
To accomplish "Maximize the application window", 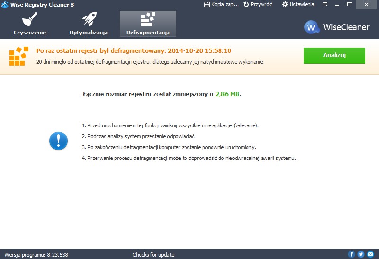I will click(350, 4).
